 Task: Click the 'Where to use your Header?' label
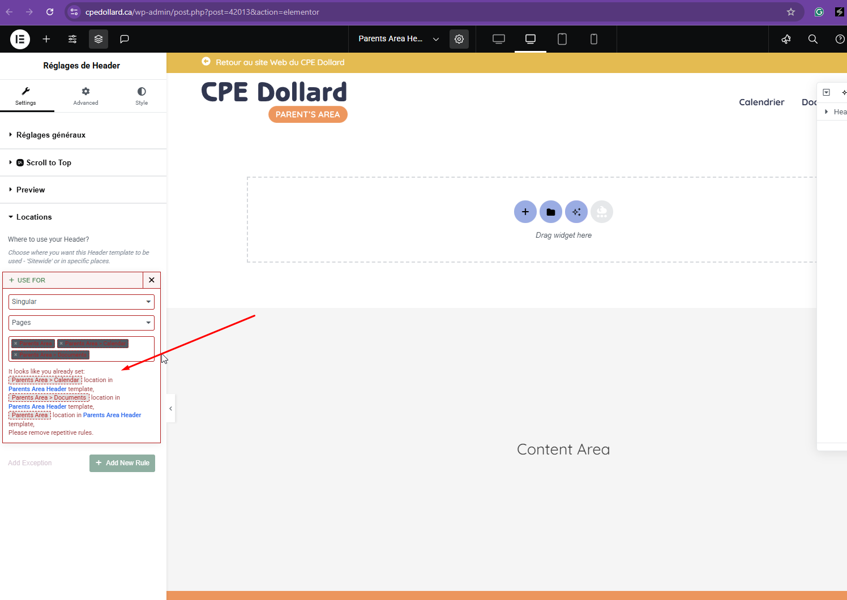tap(49, 239)
